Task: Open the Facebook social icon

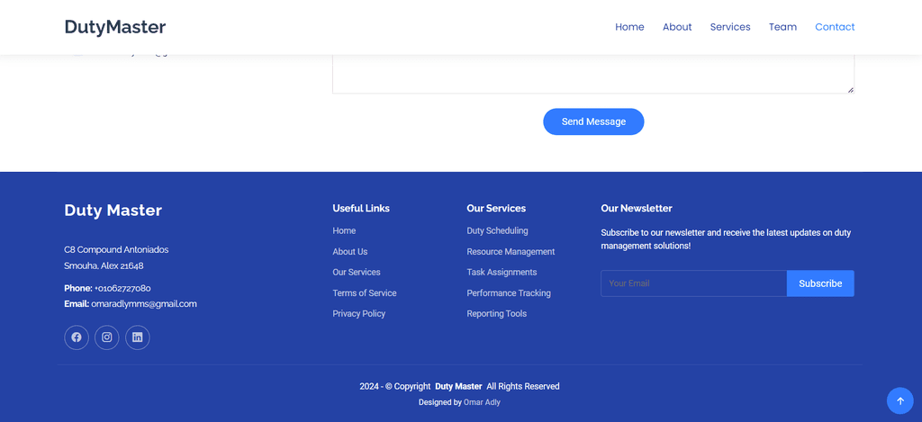Action: pos(77,337)
